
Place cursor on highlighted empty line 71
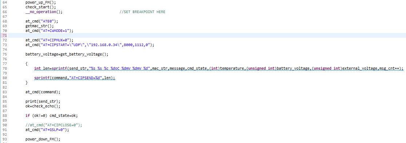(x=207, y=35)
